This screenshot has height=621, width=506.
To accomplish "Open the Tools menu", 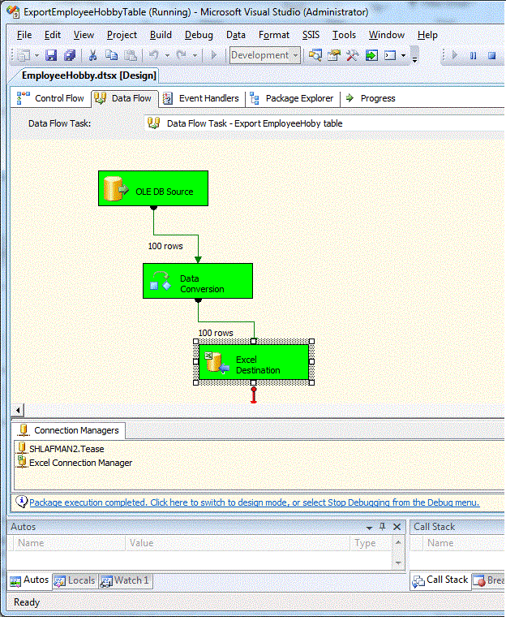I will point(344,35).
